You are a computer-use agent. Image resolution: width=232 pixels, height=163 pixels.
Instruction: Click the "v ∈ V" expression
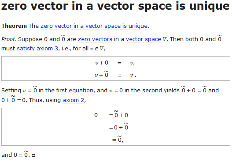pyautogui.click(x=97, y=49)
